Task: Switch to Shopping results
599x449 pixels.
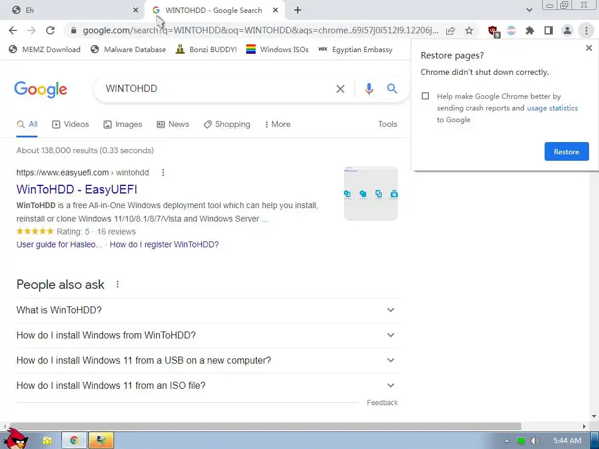Action: click(x=227, y=125)
